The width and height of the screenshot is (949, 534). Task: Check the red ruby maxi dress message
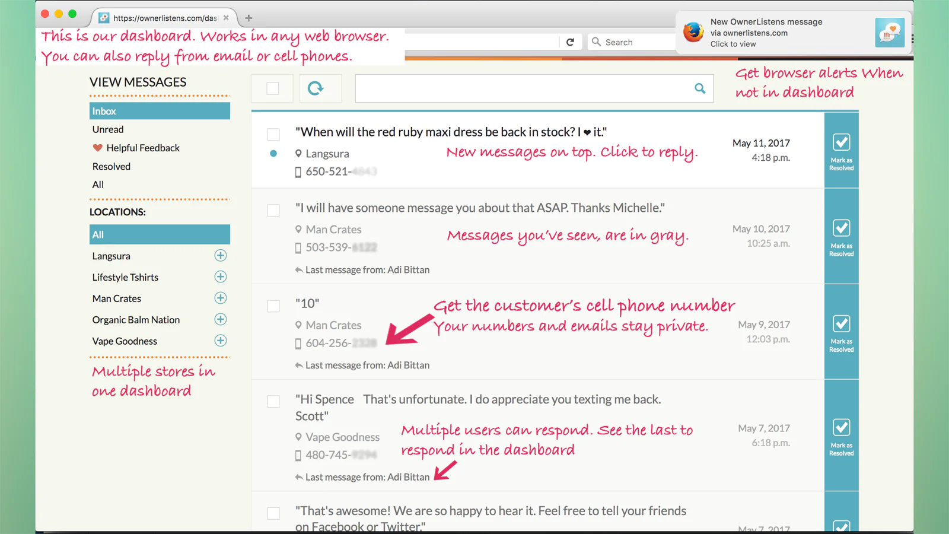pos(273,134)
